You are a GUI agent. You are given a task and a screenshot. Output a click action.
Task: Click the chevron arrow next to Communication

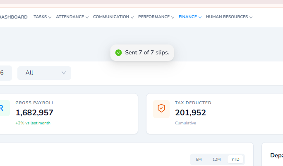click(132, 17)
